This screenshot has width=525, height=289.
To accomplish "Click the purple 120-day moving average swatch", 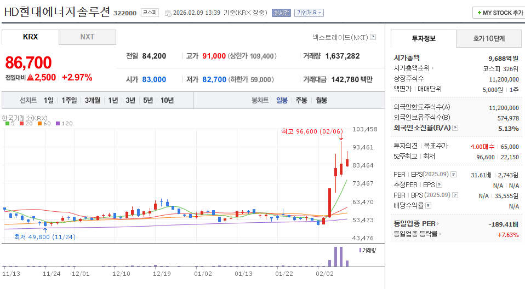I will coord(58,124).
